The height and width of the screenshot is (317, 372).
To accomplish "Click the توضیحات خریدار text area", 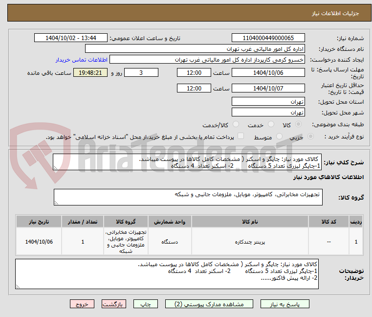I will point(167,274).
